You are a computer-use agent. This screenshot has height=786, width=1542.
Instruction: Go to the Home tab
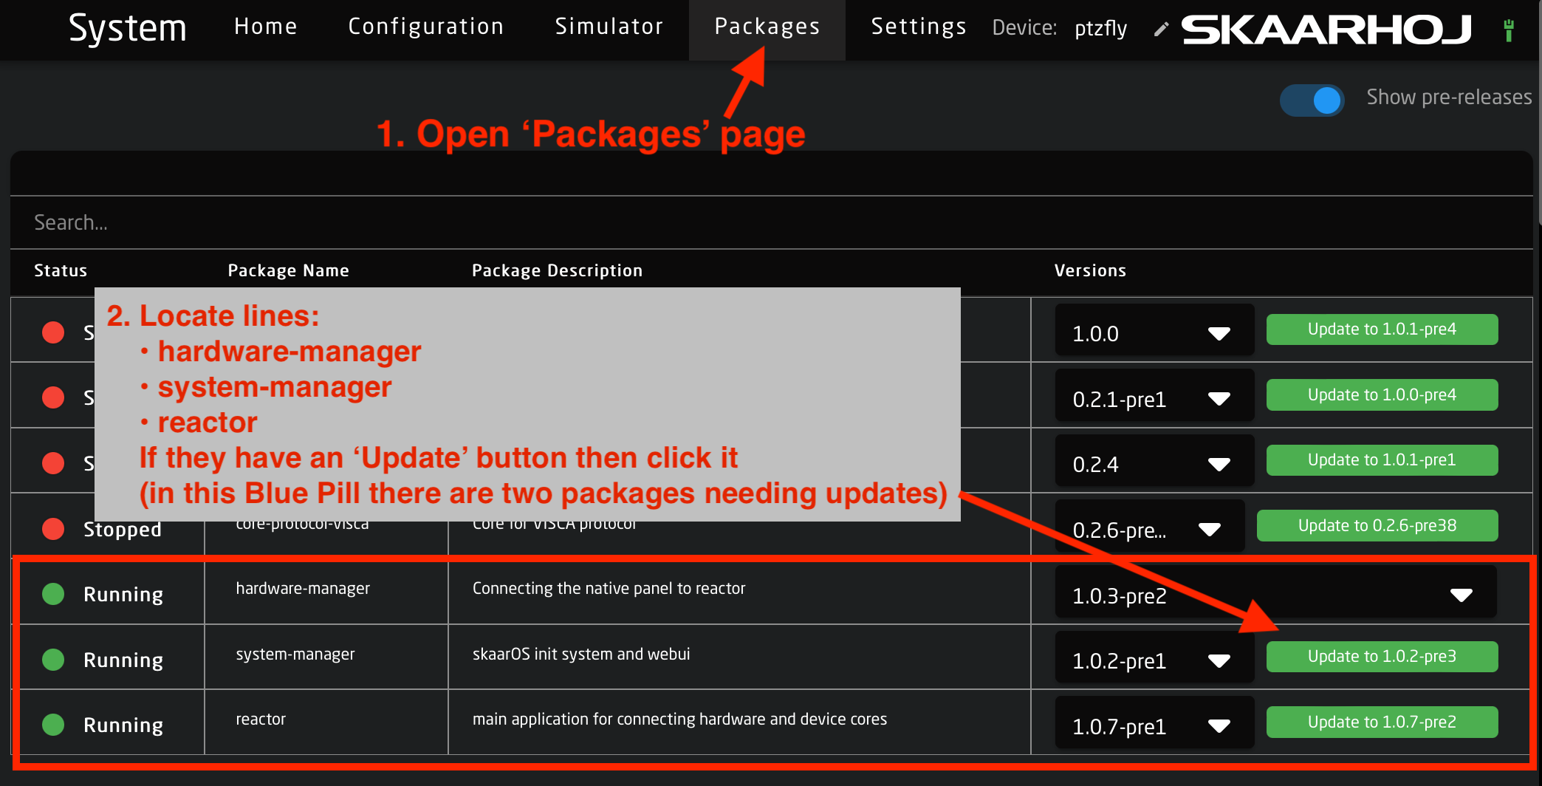pyautogui.click(x=266, y=27)
